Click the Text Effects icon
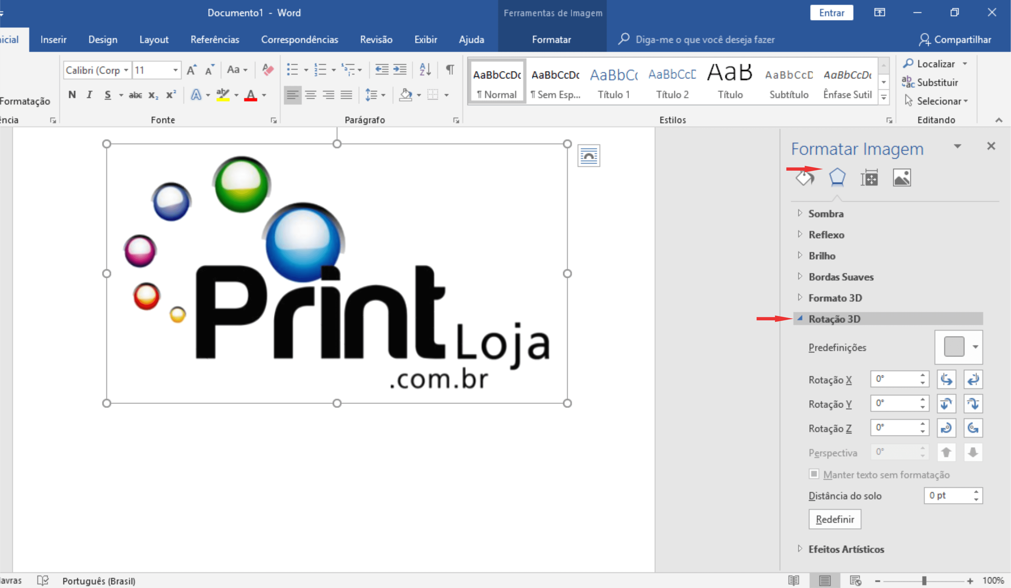The image size is (1011, 588). pyautogui.click(x=196, y=95)
